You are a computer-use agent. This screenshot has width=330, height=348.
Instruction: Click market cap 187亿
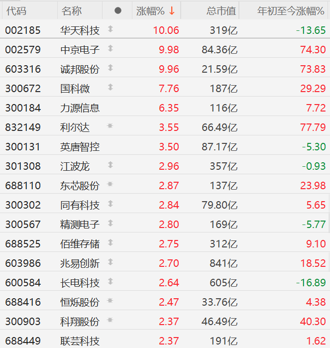tap(223, 89)
